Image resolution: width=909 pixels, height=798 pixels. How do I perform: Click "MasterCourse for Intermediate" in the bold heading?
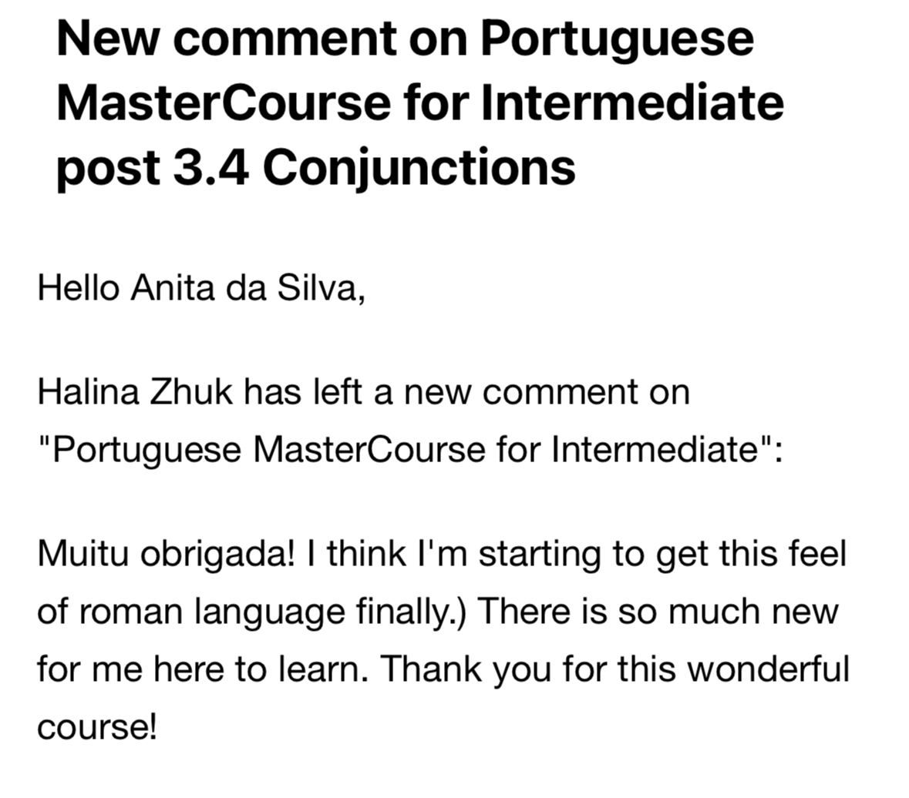pyautogui.click(x=420, y=103)
